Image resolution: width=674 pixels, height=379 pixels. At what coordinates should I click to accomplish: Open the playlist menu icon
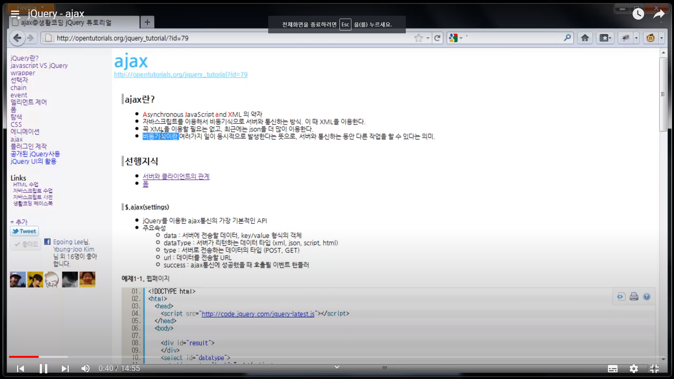point(15,14)
